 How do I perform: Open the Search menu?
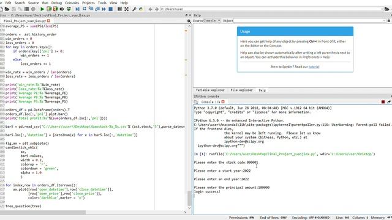tap(20, 2)
